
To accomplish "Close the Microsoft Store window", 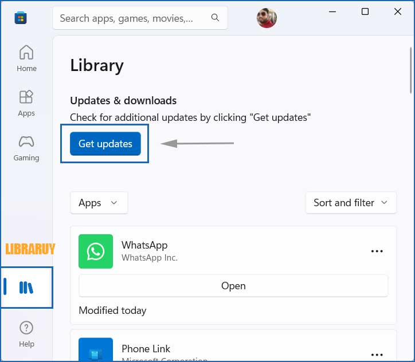I will [x=398, y=11].
